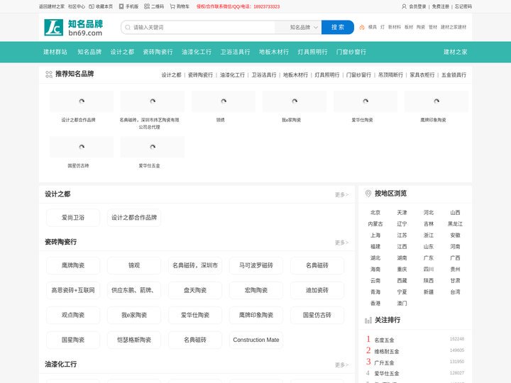Click the blue 搜索 button

[338, 28]
